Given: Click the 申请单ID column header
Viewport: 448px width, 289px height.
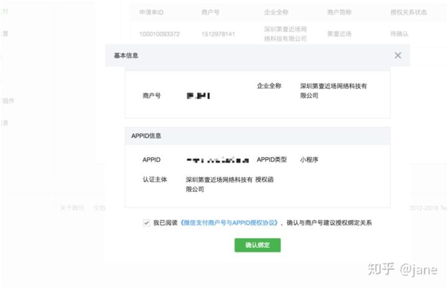Looking at the screenshot, I should (x=151, y=12).
